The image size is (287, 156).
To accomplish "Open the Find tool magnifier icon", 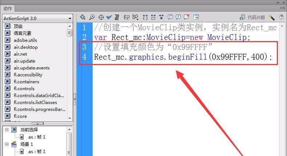I will (92, 17).
